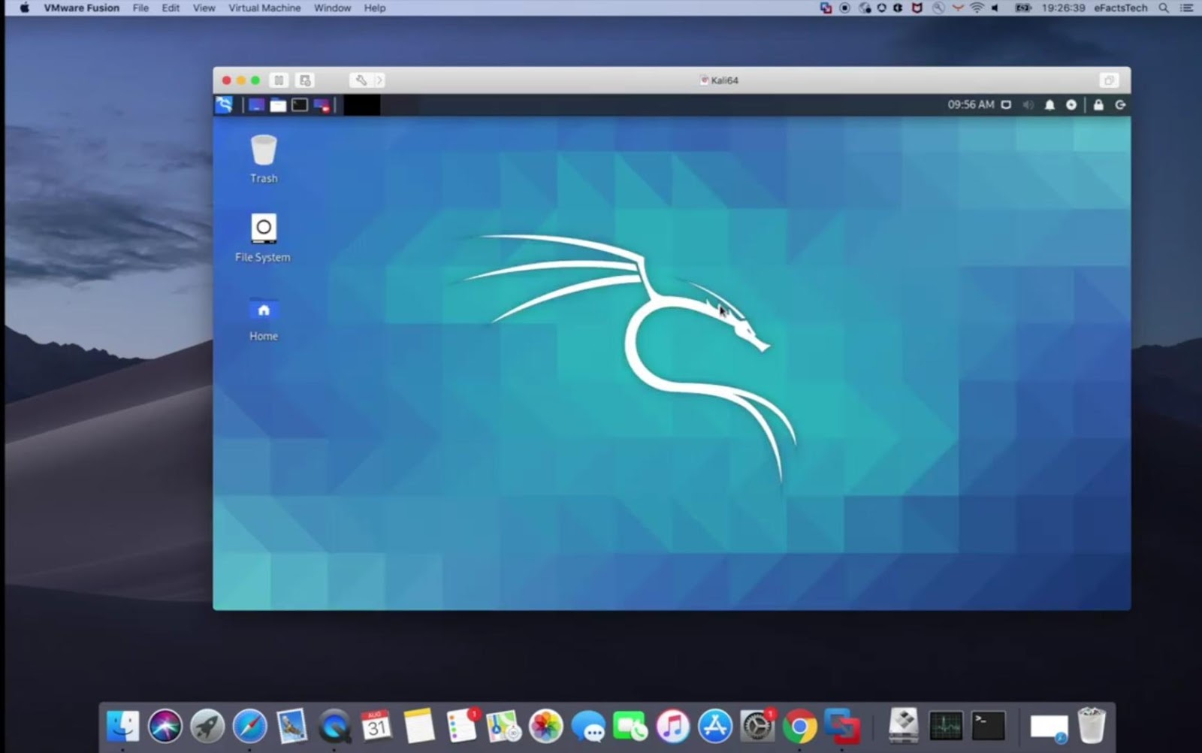Open iTunes from the Dock
This screenshot has width=1202, height=753.
672,726
